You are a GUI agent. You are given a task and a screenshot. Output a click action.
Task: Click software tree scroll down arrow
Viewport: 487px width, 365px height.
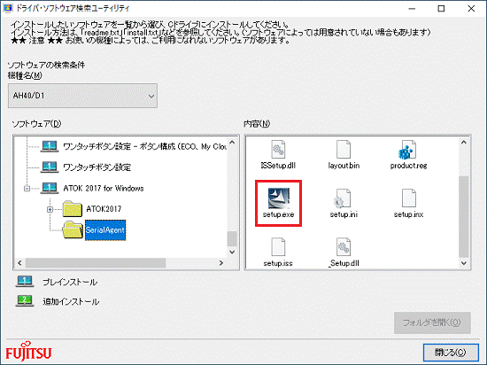pos(232,252)
